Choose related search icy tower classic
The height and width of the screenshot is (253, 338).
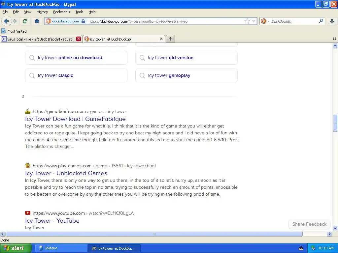coord(76,75)
